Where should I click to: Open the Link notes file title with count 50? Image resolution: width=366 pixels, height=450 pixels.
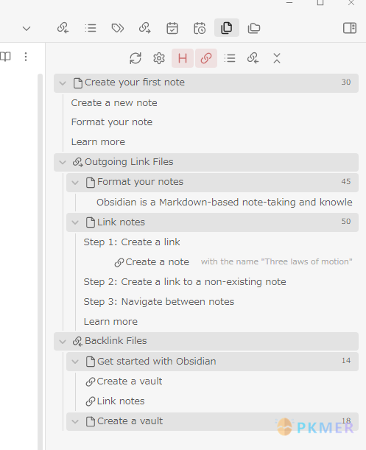click(x=121, y=222)
